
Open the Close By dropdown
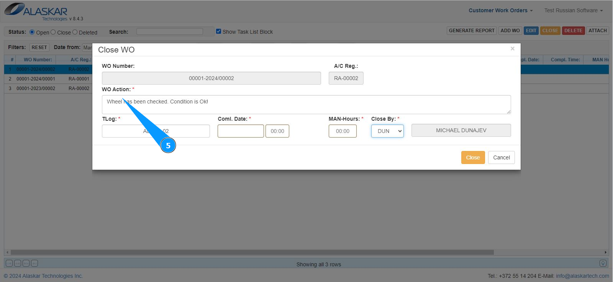[x=387, y=131]
